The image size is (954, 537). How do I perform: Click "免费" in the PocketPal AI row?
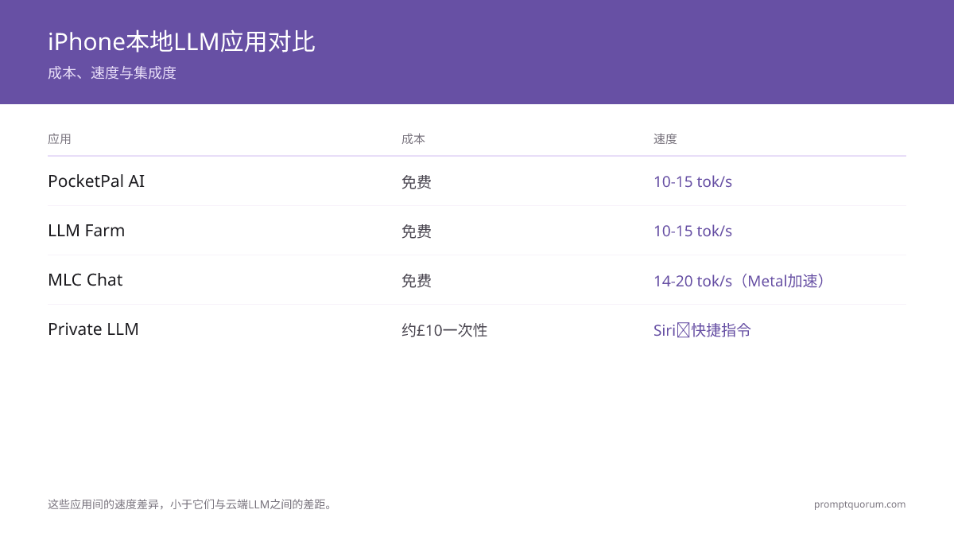click(417, 182)
